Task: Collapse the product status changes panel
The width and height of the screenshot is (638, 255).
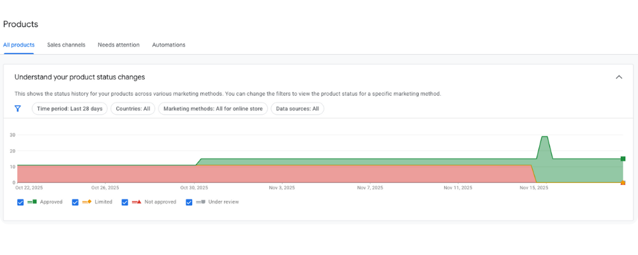Action: (619, 77)
